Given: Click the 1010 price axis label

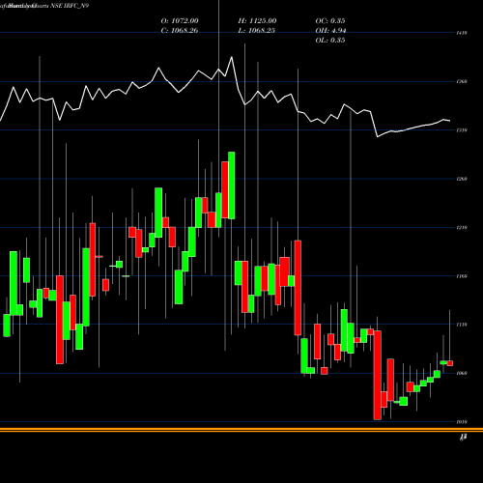Looking at the screenshot, I should tap(462, 422).
